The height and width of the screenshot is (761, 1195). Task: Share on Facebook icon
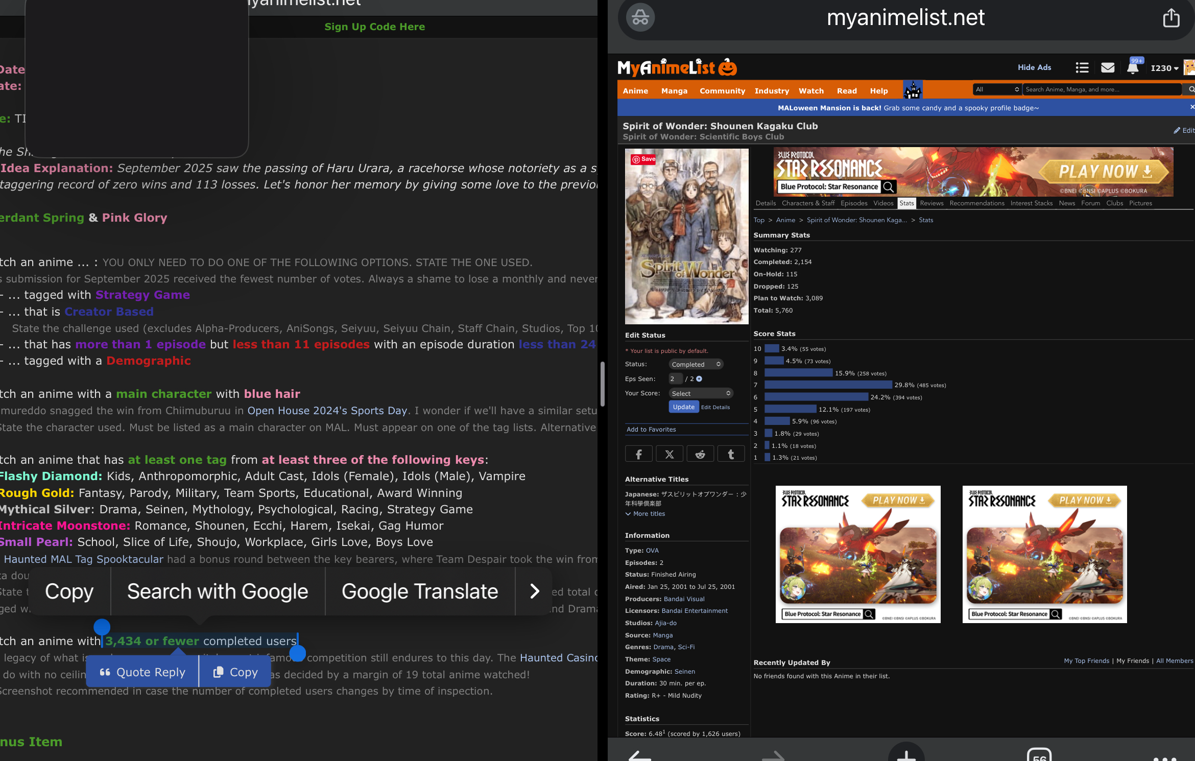[638, 454]
